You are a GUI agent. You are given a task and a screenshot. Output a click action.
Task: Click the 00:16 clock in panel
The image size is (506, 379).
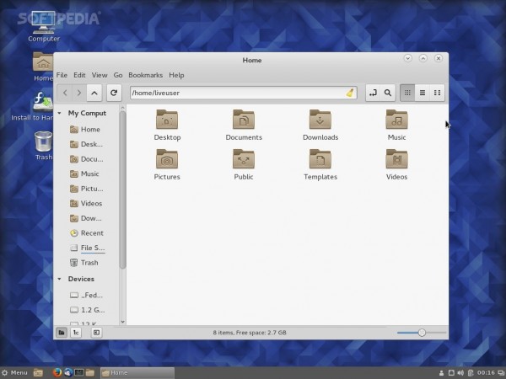486,373
